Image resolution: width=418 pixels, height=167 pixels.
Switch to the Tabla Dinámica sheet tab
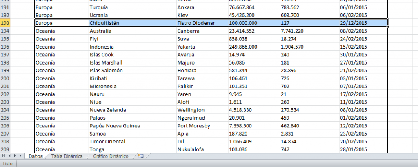click(x=67, y=156)
